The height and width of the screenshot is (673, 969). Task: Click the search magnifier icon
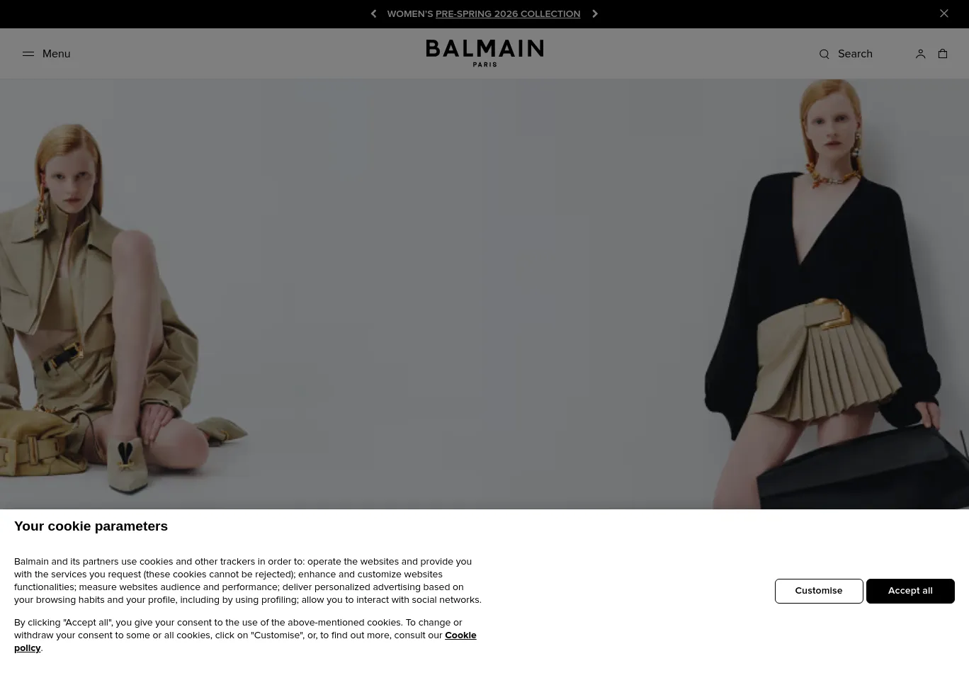click(824, 54)
